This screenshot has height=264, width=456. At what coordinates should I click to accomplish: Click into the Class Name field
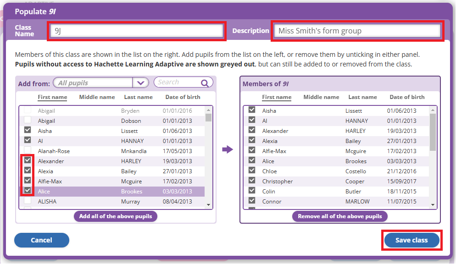pyautogui.click(x=137, y=31)
